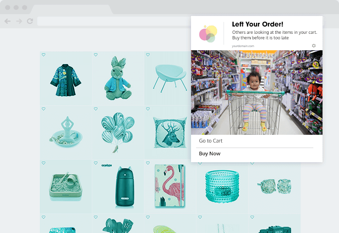Click the yourdomain.com link text
Image resolution: width=339 pixels, height=233 pixels.
(243, 46)
